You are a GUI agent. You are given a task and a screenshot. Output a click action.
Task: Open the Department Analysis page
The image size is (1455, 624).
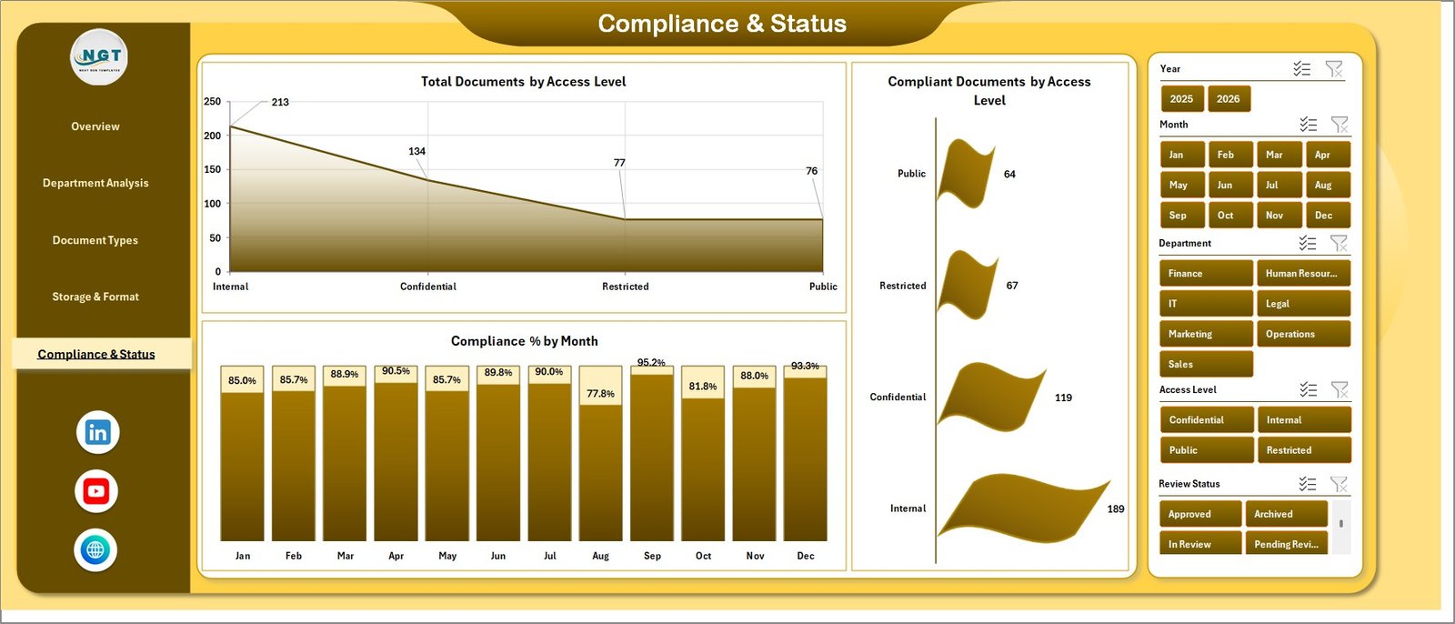95,183
